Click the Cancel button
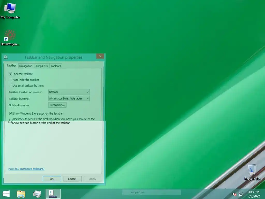Image resolution: width=265 pixels, height=199 pixels. (72, 179)
